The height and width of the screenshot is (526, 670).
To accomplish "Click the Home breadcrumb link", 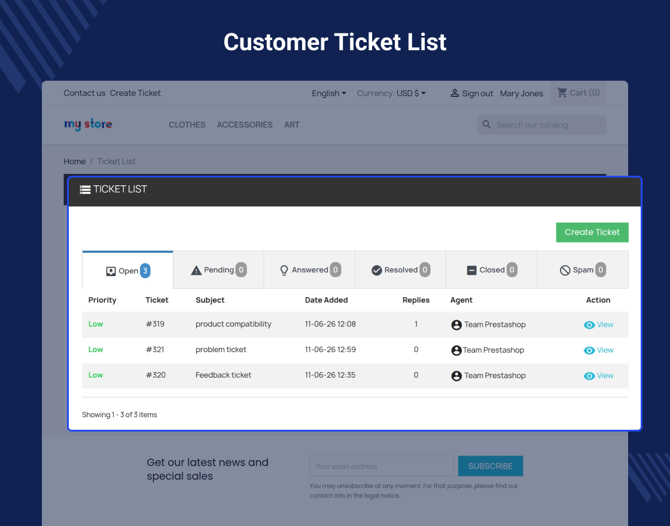I will coord(74,161).
